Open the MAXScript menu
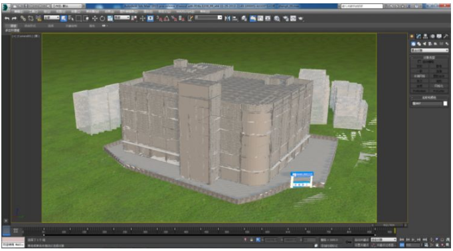Viewport: 453px width, 251px height. pyautogui.click(x=185, y=11)
